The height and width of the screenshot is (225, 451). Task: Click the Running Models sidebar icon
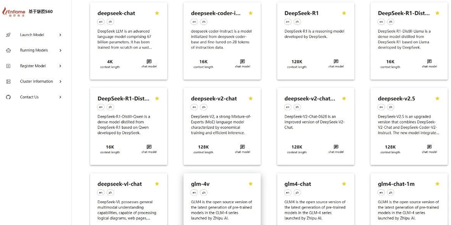click(x=8, y=51)
